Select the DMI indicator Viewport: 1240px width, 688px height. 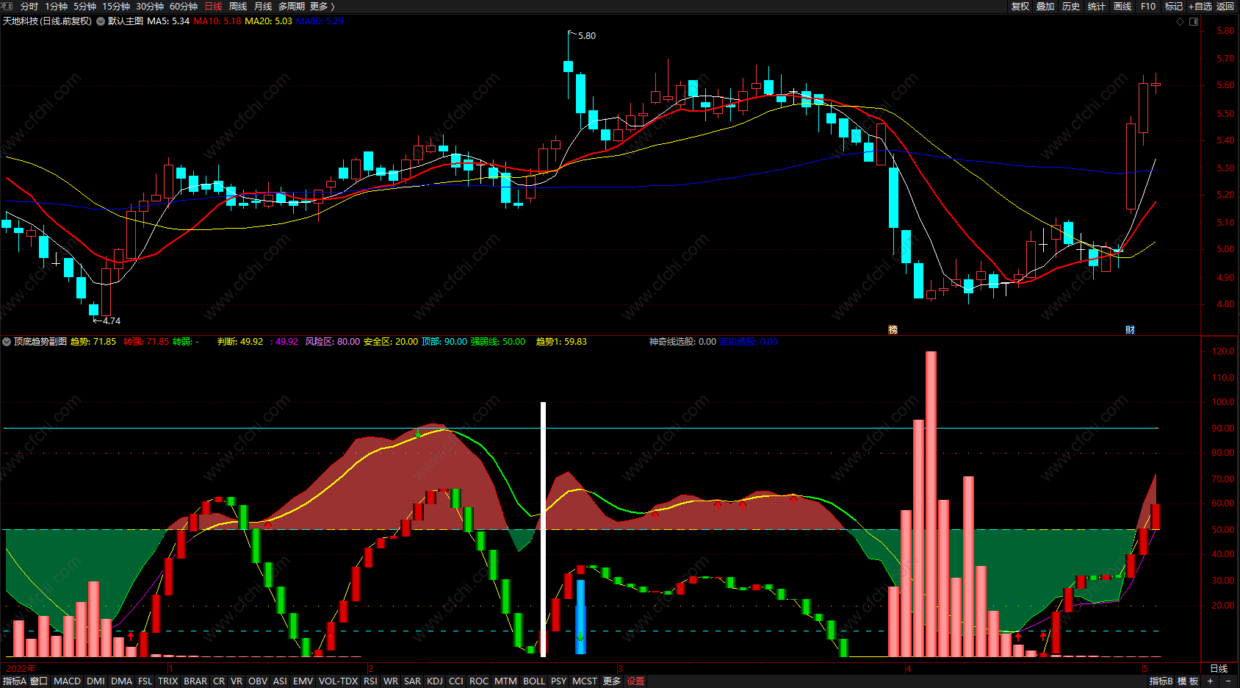click(x=95, y=681)
